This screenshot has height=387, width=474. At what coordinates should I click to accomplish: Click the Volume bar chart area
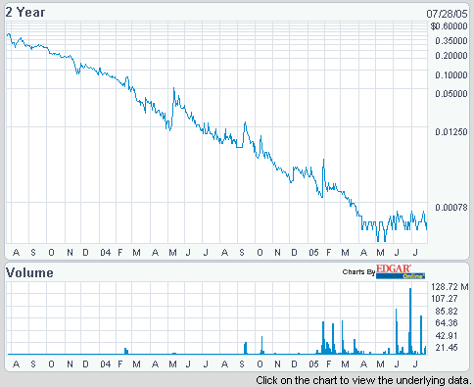[x=216, y=318]
